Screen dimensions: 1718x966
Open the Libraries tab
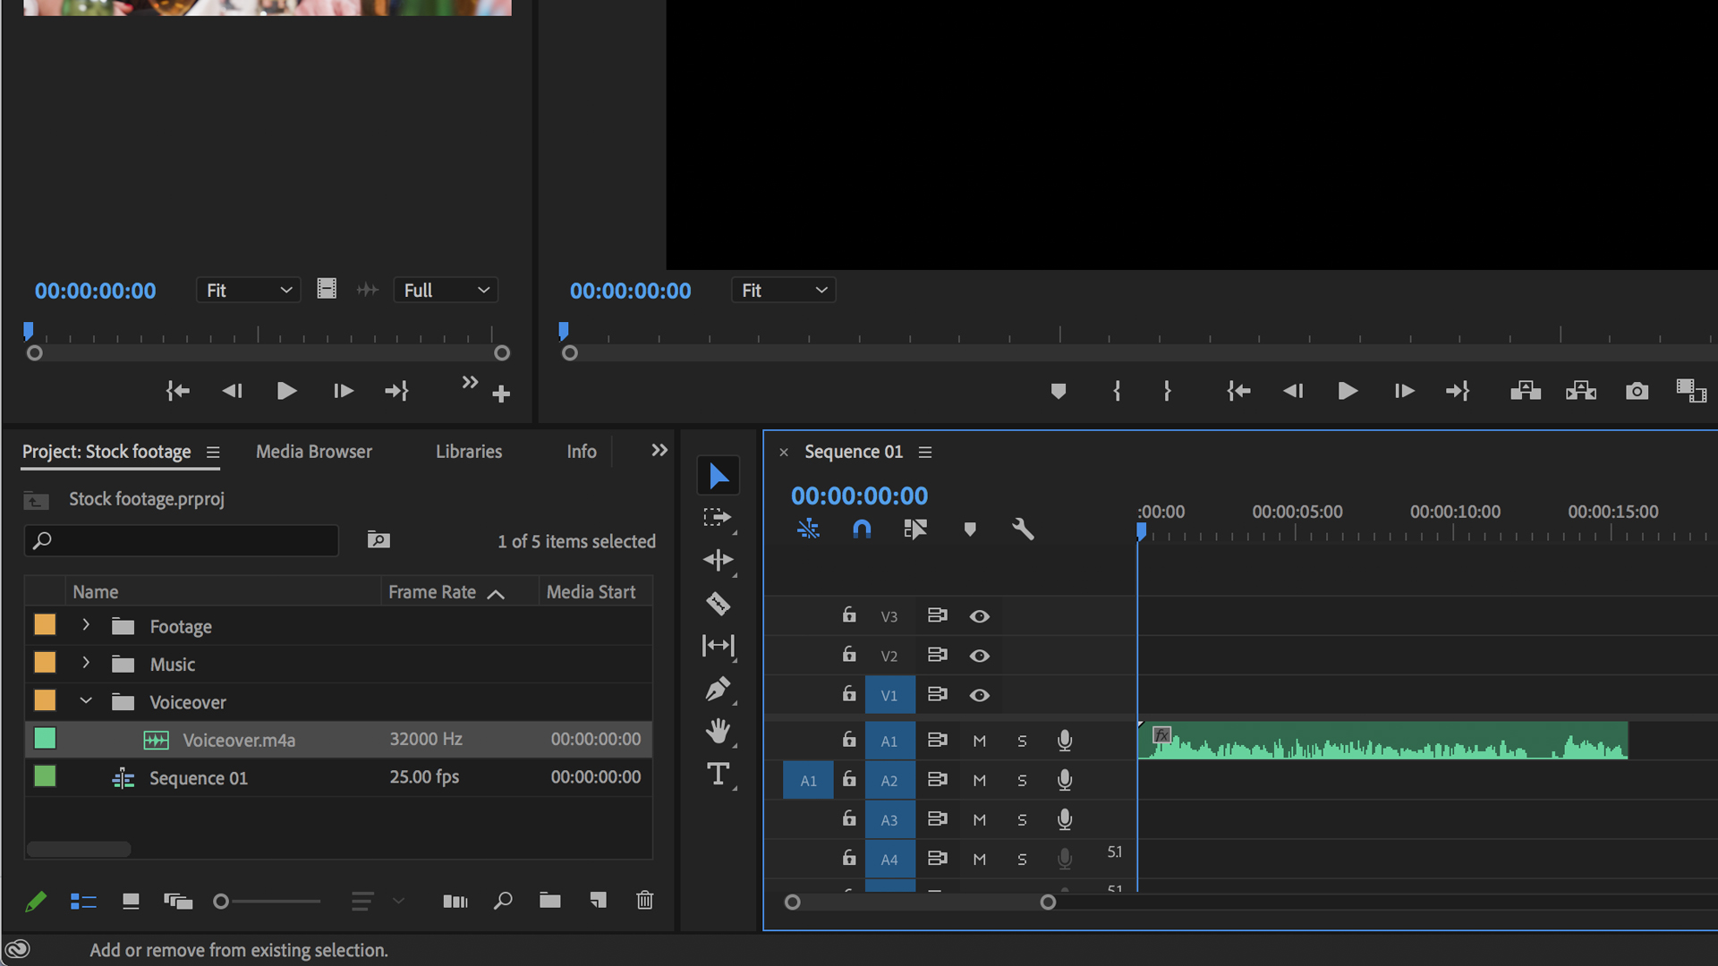click(x=469, y=452)
